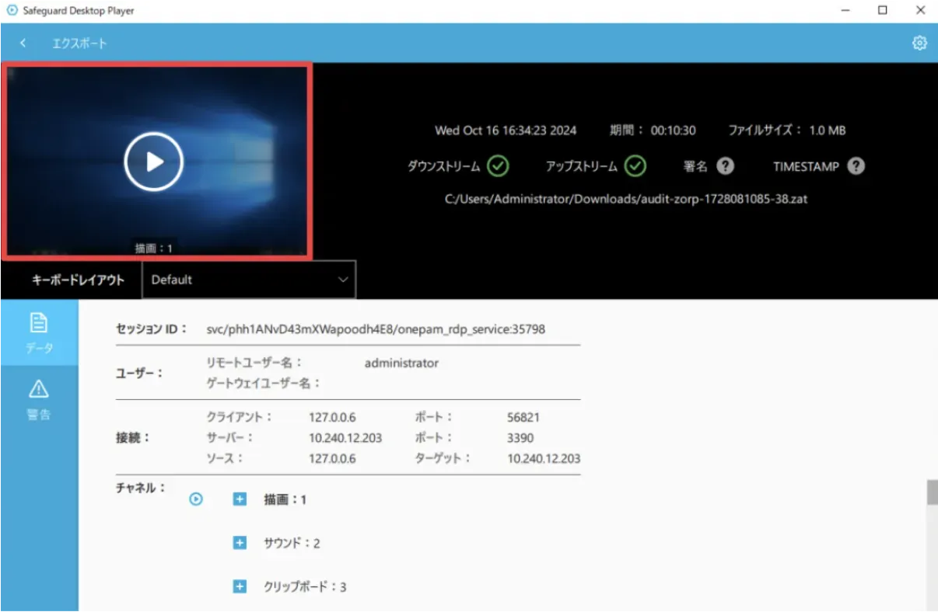Expand the サウンド：2 channel details
Viewport: 938px width, 612px height.
[239, 543]
